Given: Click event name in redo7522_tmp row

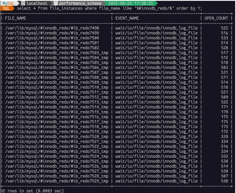Looking at the screenshot, I should point(157,146).
